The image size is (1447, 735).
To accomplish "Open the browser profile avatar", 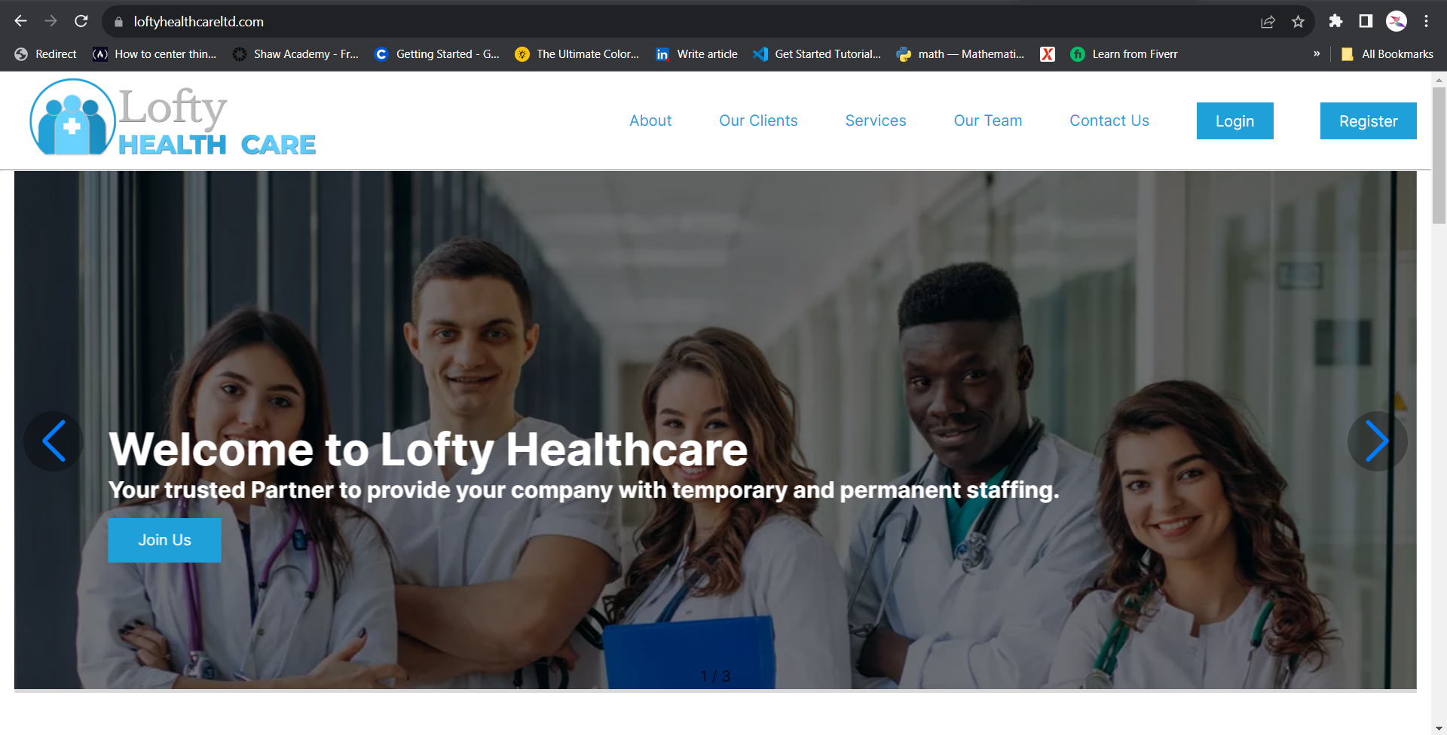I will 1397,21.
